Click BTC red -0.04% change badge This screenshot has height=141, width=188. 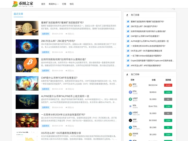point(168,85)
